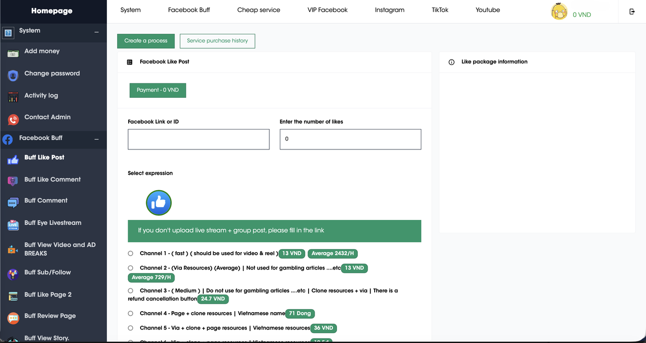Open the Facebook Buff top menu

[x=189, y=10]
